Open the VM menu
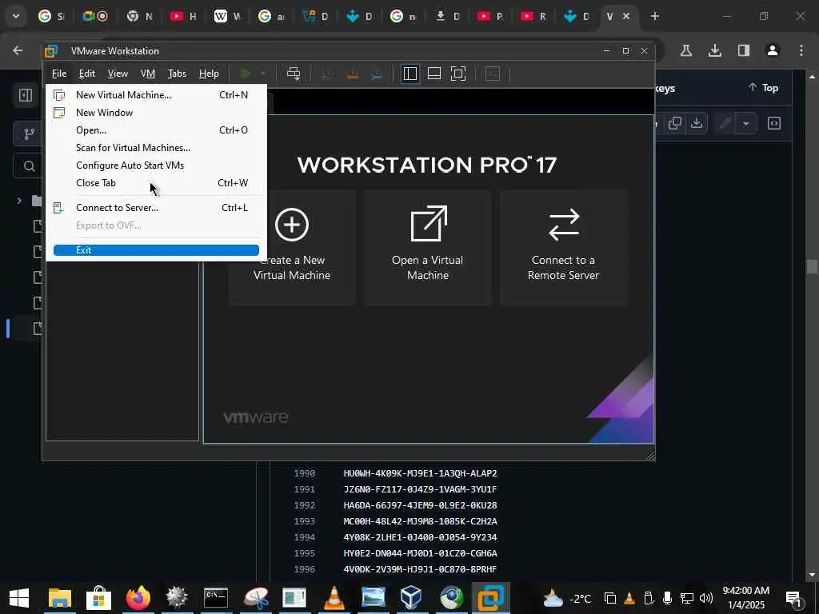The width and height of the screenshot is (819, 614). point(148,74)
